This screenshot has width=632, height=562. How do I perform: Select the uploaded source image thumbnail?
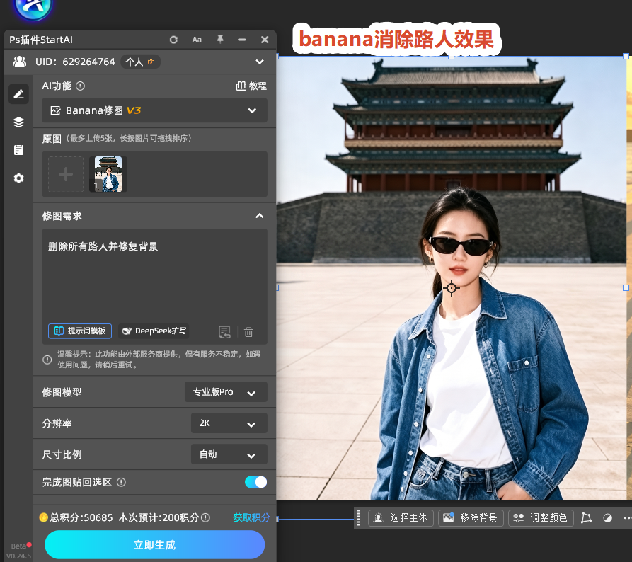108,174
